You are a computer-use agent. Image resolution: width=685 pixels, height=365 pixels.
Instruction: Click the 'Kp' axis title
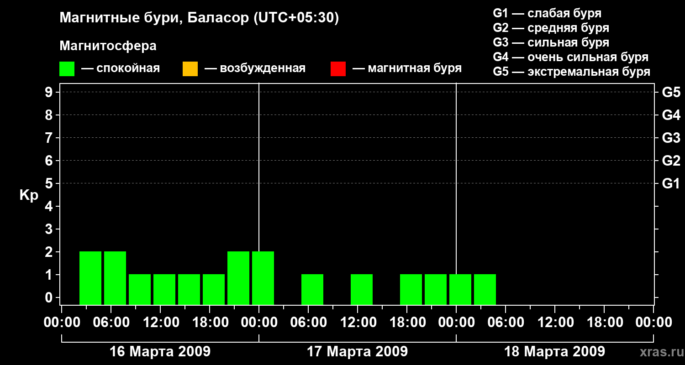pos(29,195)
